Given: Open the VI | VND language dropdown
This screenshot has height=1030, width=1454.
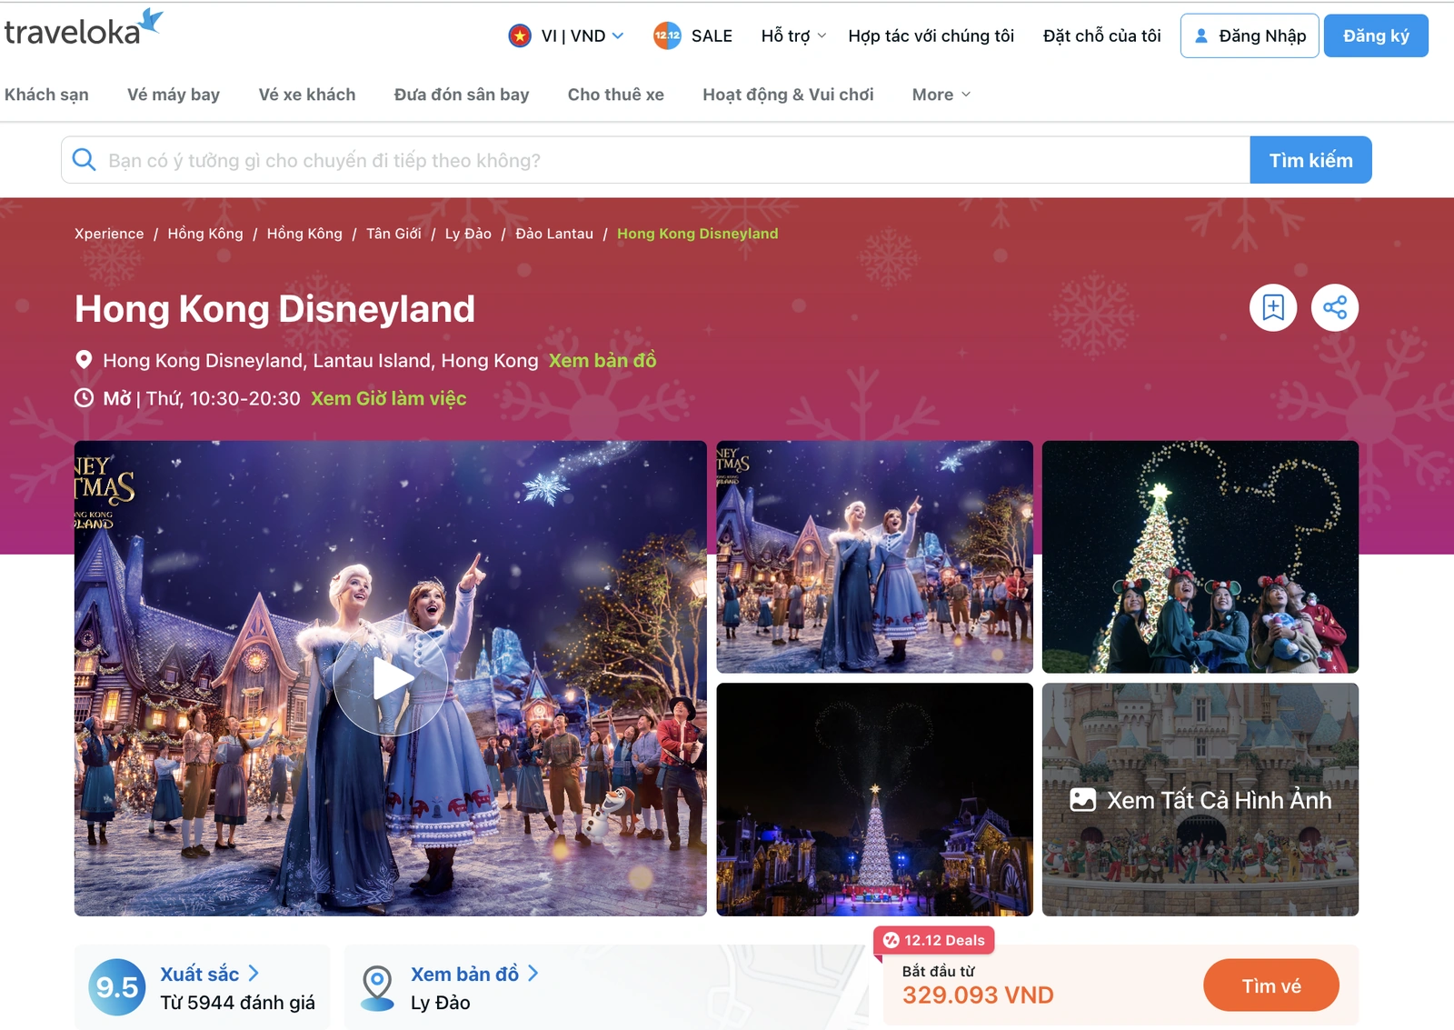Looking at the screenshot, I should pos(566,35).
